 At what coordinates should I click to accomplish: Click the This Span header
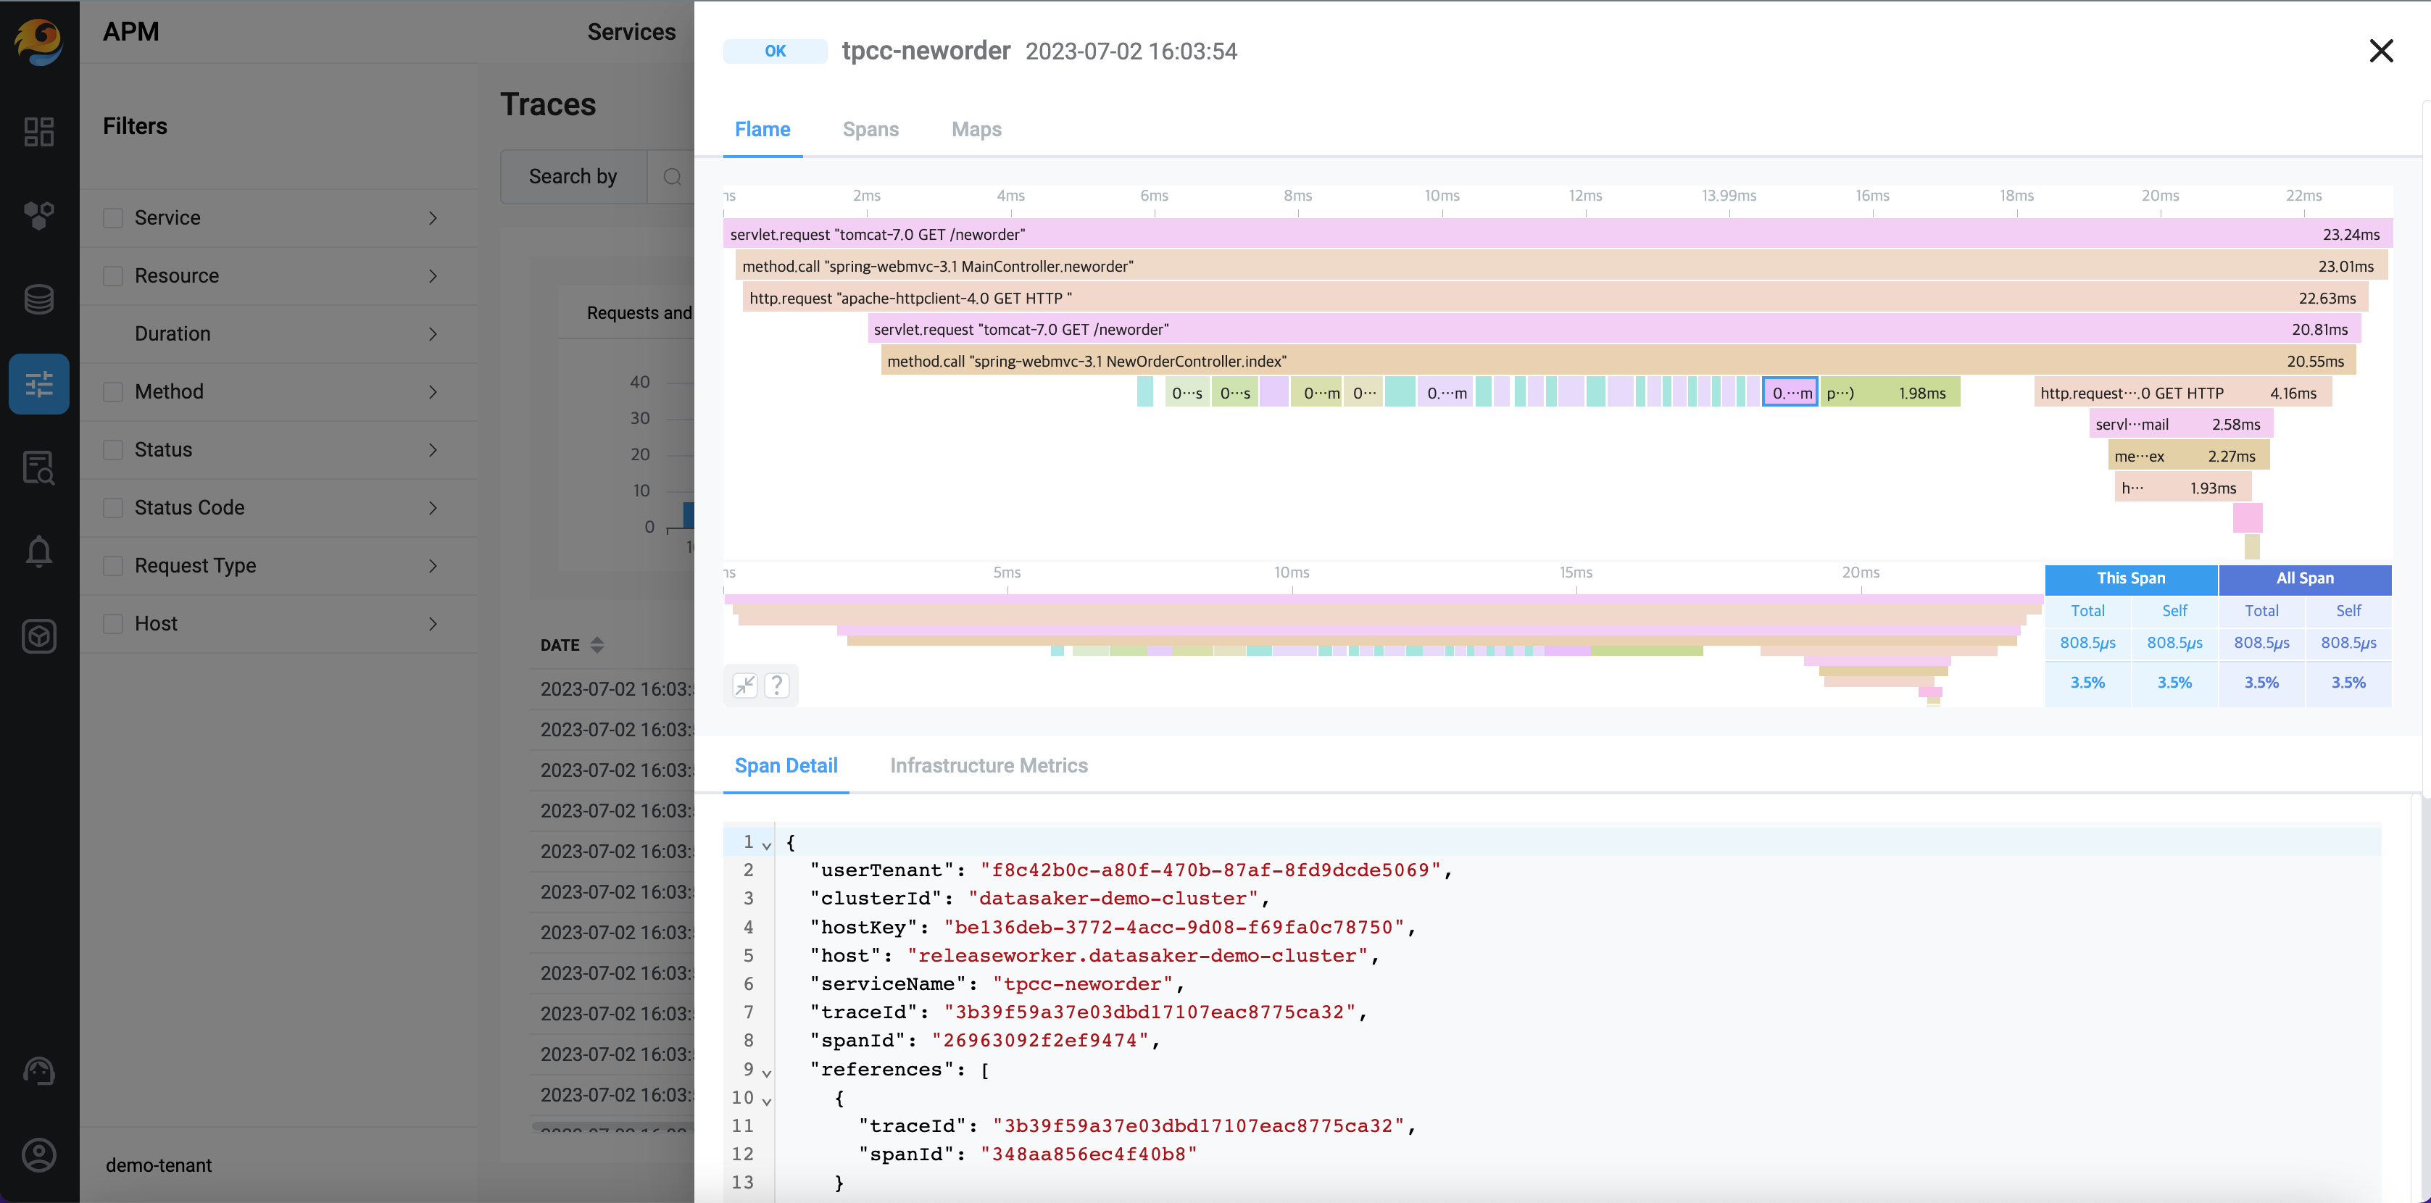click(x=2131, y=578)
